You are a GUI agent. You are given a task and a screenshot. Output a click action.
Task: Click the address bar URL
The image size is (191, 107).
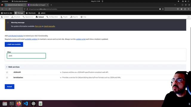pyautogui.click(x=43, y=9)
